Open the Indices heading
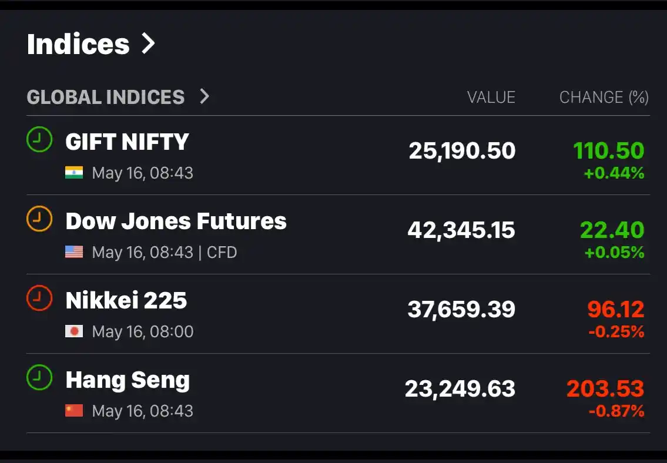667x463 pixels. tap(78, 44)
